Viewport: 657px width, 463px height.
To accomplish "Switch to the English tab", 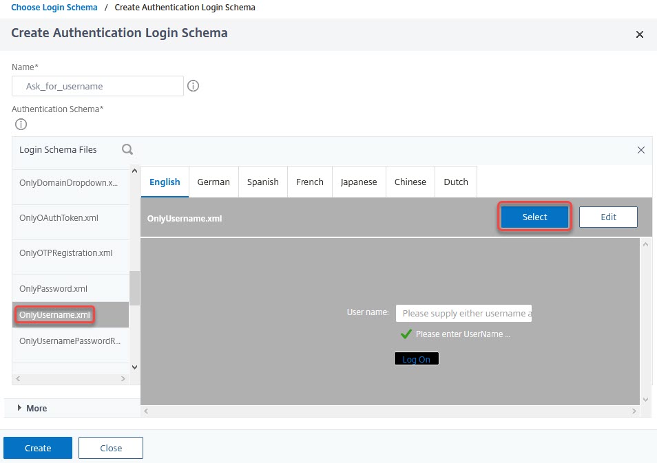I will pyautogui.click(x=165, y=182).
